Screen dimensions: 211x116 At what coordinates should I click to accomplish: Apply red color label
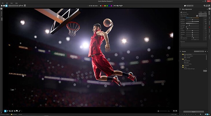tap(103, 6)
